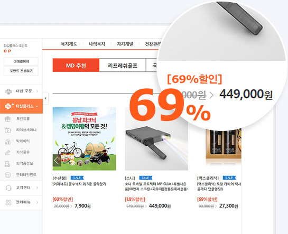The height and width of the screenshot is (234, 288).
Task: Expand the 더샵 주문 menu arrow
Action: 38,91
